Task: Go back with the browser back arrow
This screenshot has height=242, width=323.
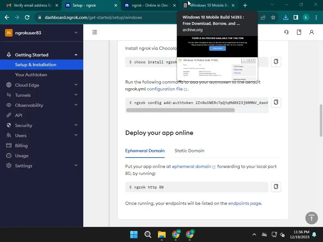Action: pyautogui.click(x=7, y=18)
